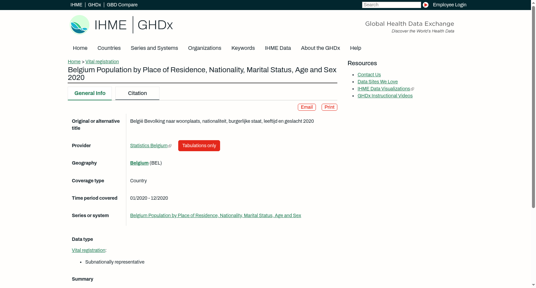This screenshot has height=288, width=536.
Task: Go to Home in main navigation menu
Action: (x=80, y=48)
